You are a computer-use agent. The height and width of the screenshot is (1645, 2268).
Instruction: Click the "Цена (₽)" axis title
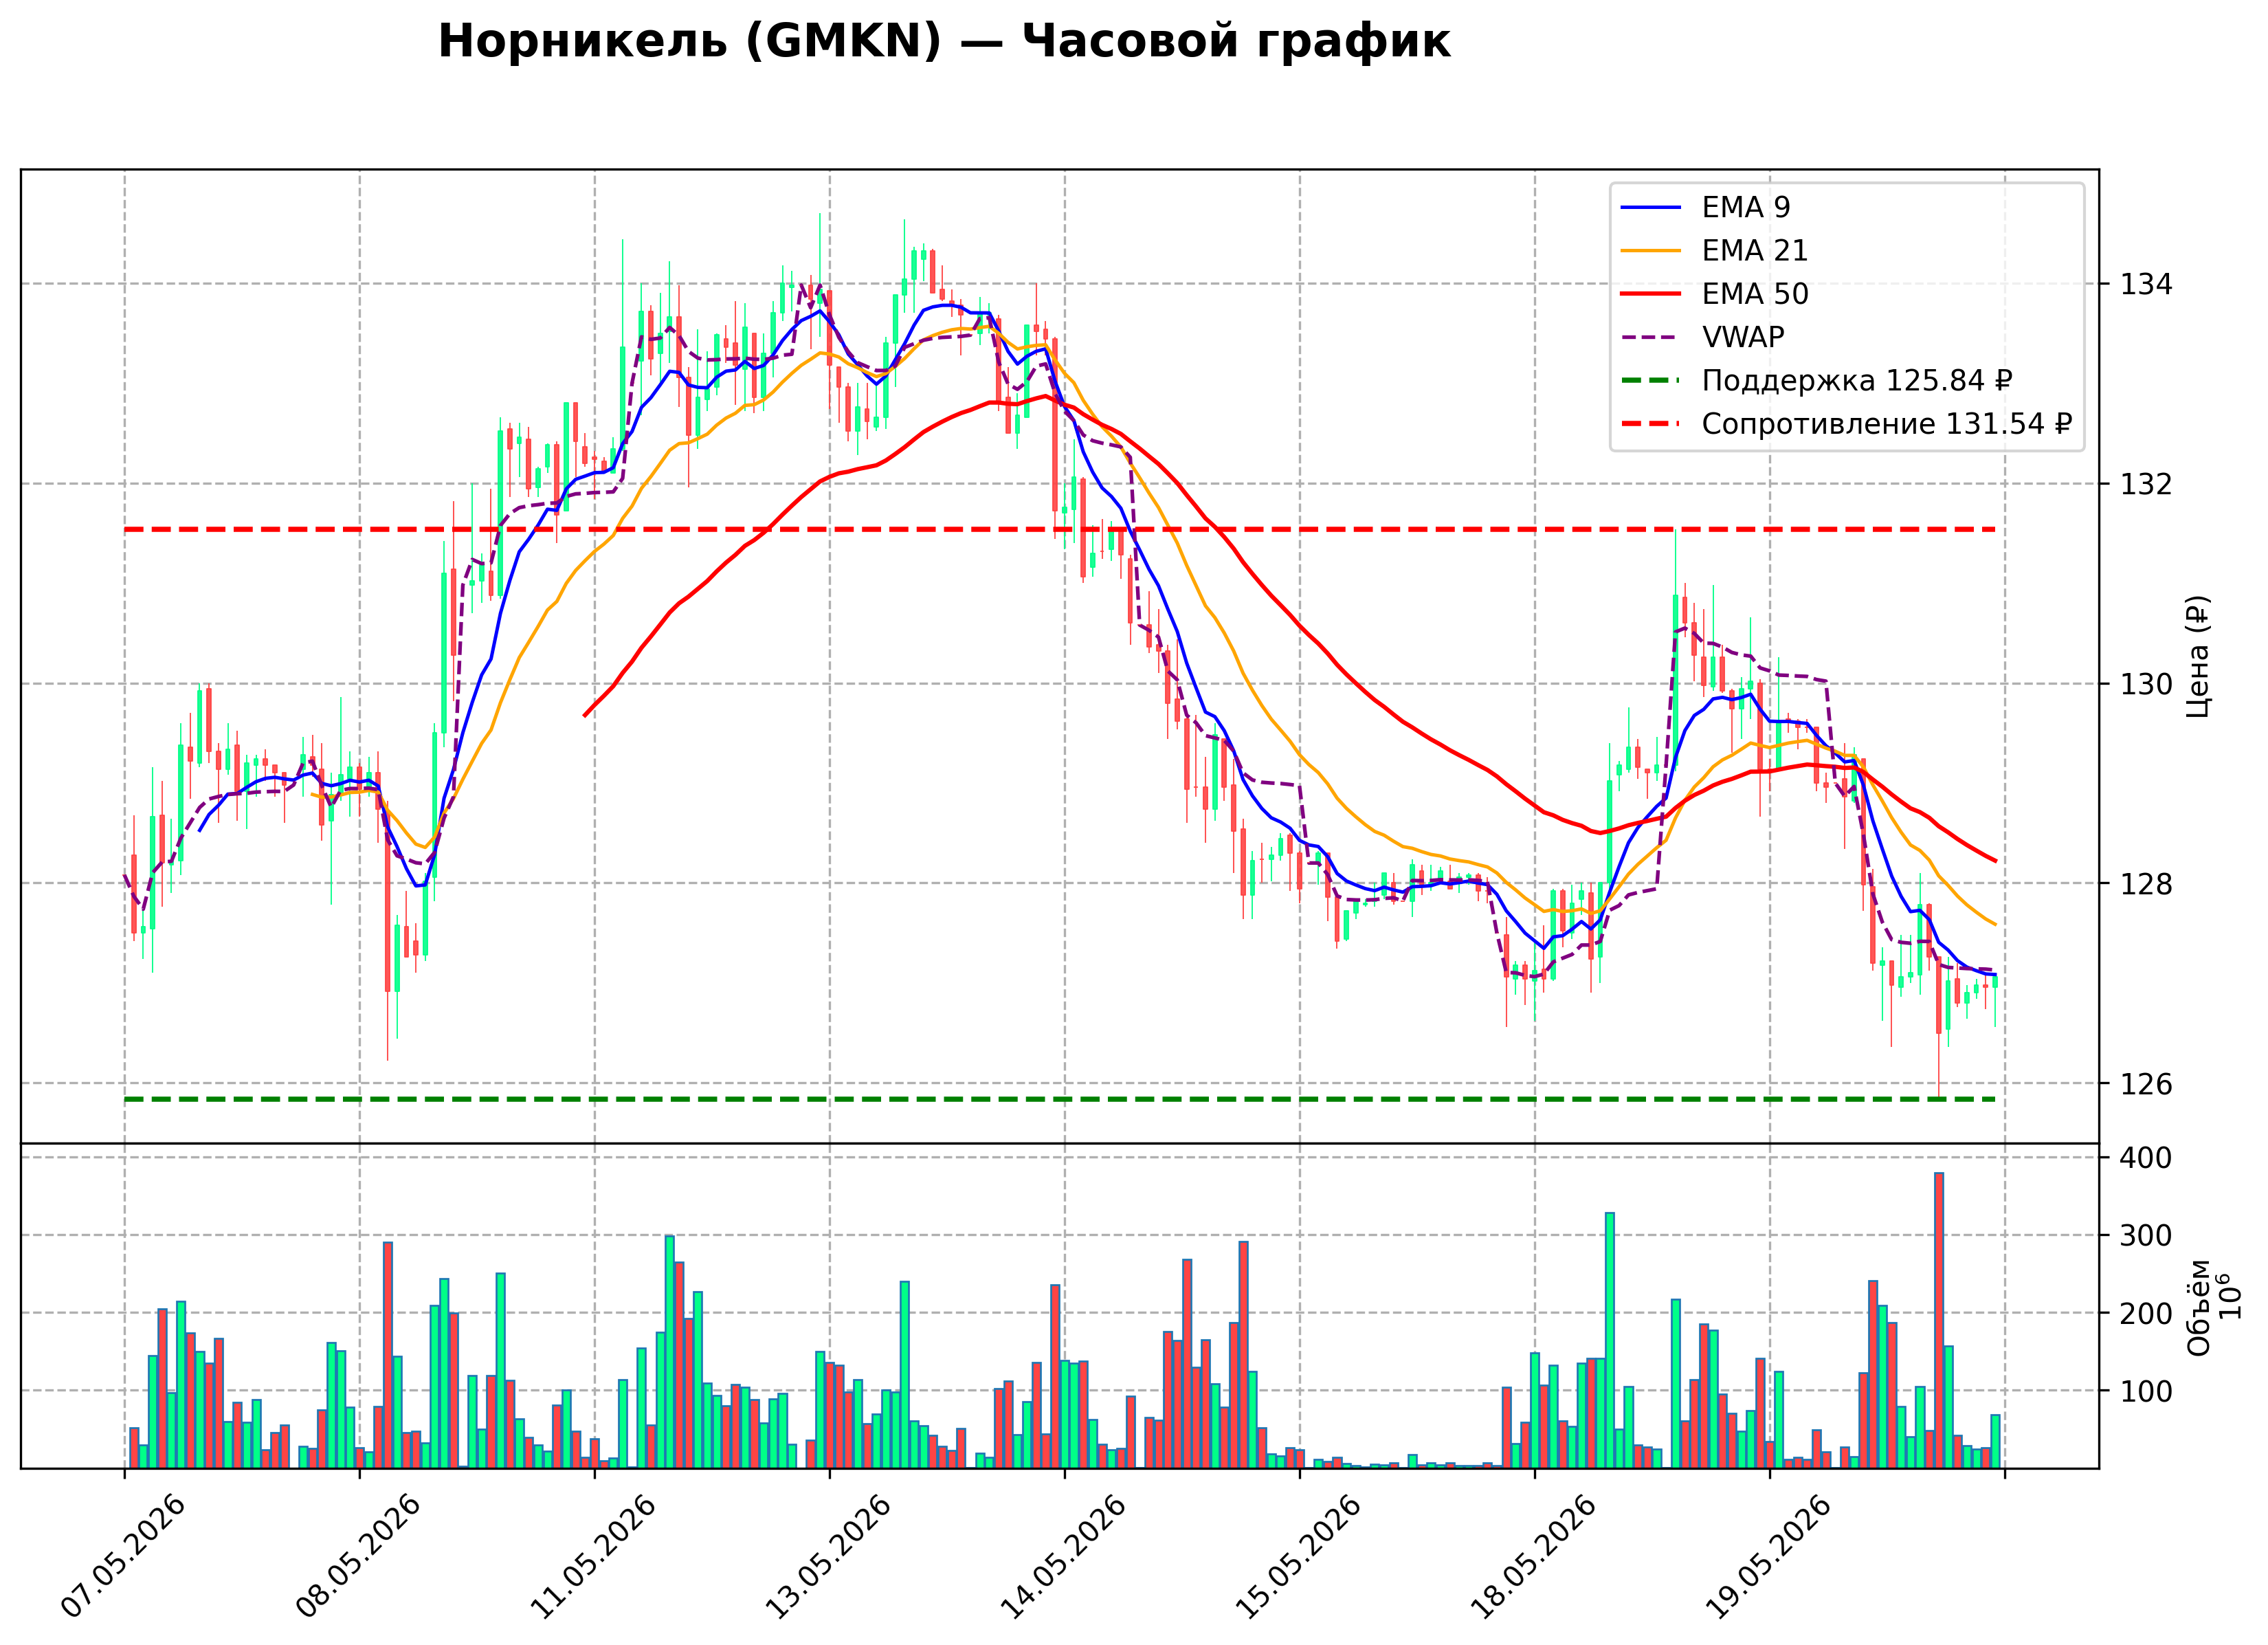(x=2198, y=657)
